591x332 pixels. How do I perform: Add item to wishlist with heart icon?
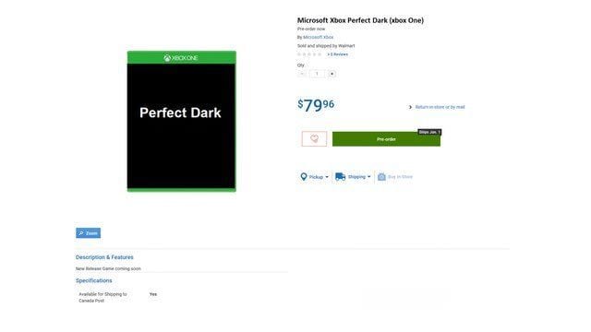314,139
